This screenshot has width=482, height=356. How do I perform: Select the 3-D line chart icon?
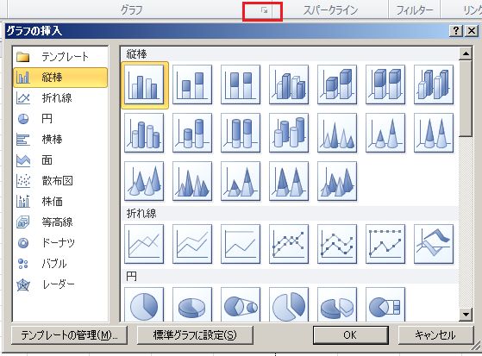(434, 244)
